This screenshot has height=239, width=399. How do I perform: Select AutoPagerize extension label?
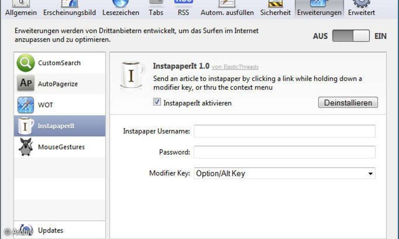[58, 84]
